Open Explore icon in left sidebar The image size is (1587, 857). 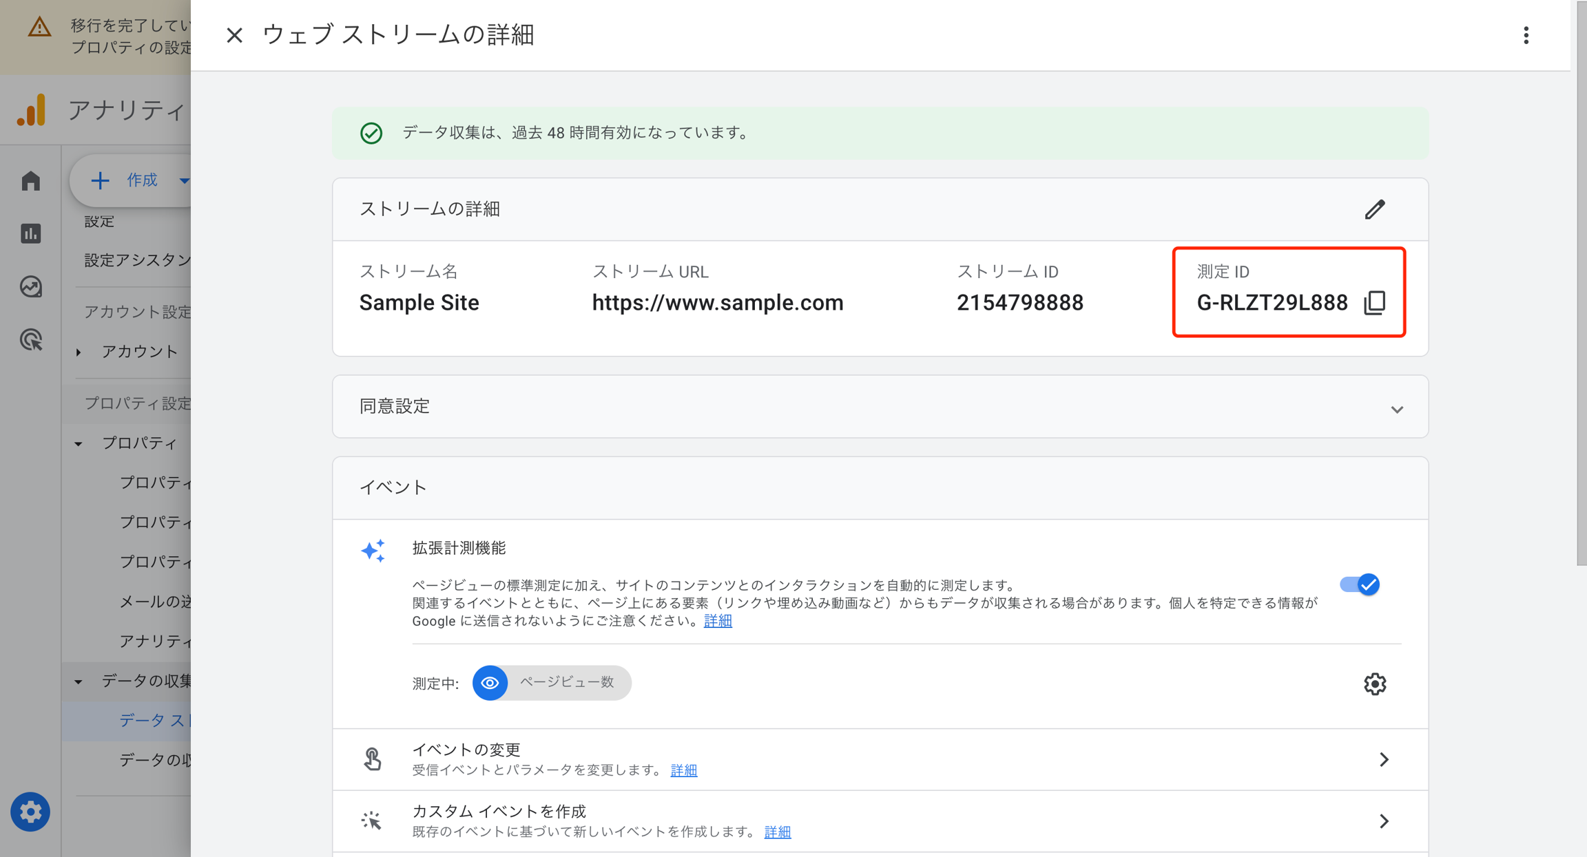(x=31, y=286)
